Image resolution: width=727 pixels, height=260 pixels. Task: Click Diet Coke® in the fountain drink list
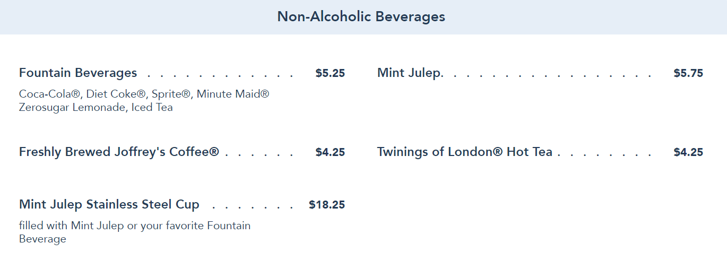coord(116,94)
